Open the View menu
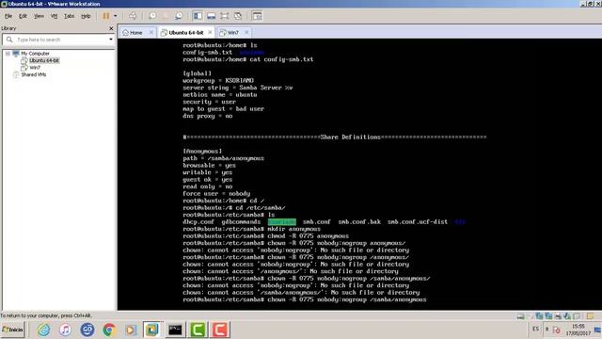Viewport: 602px width, 339px height. (x=39, y=16)
